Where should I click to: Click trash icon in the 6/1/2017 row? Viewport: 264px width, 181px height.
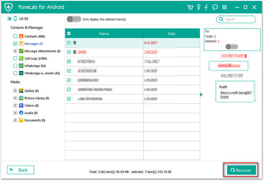(x=75, y=43)
